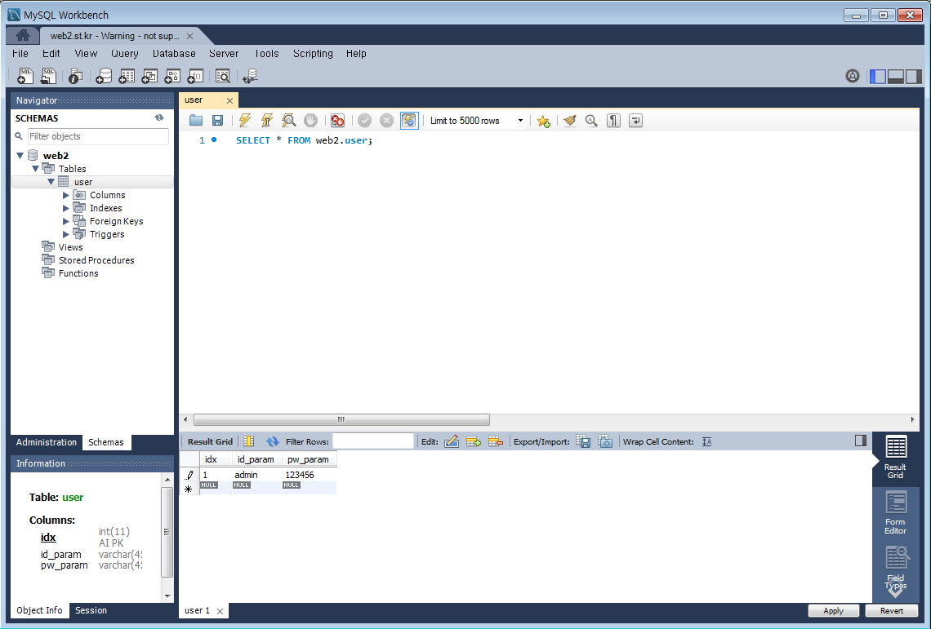Edit current row icon in result grid
The image size is (931, 629).
[452, 441]
